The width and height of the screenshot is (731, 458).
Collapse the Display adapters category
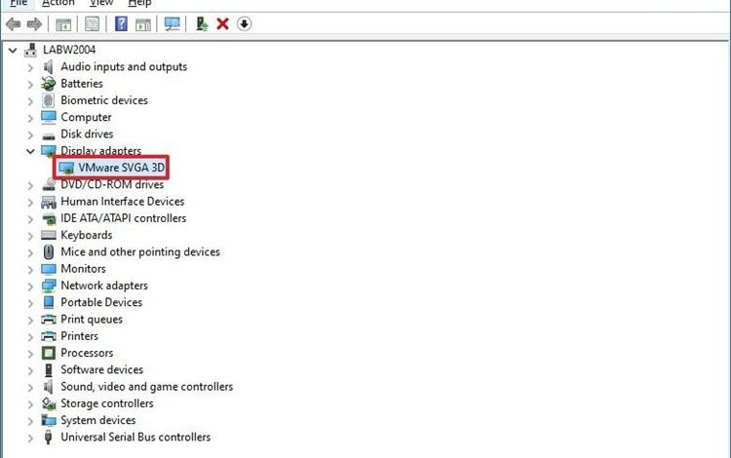[x=30, y=151]
